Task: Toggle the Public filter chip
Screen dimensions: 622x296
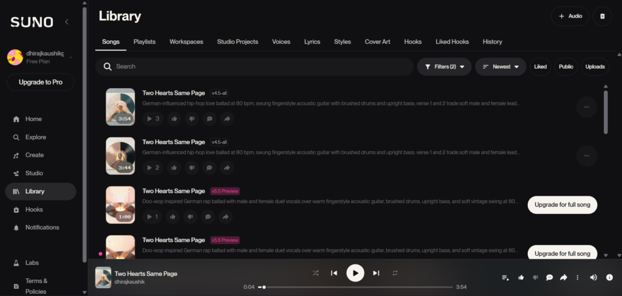Action: pos(566,67)
